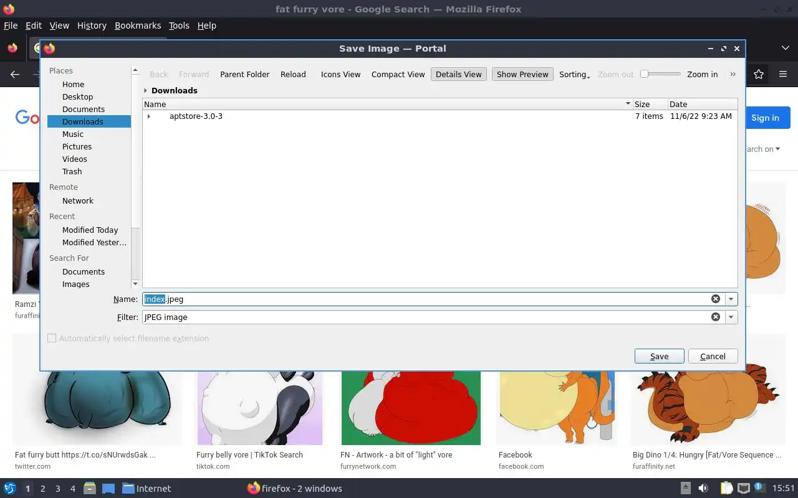Screen dimensions: 798x498
Task: Select Downloads in Places sidebar
Action: pyautogui.click(x=89, y=121)
